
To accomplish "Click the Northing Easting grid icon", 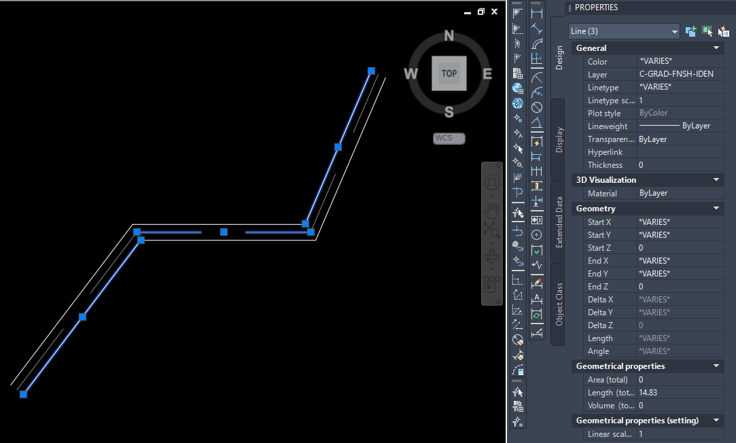I will click(x=517, y=73).
